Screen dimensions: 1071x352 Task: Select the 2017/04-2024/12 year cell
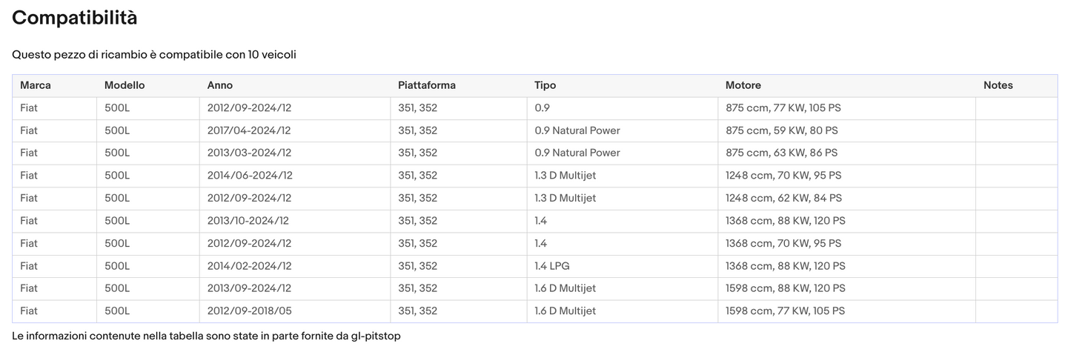pyautogui.click(x=249, y=130)
